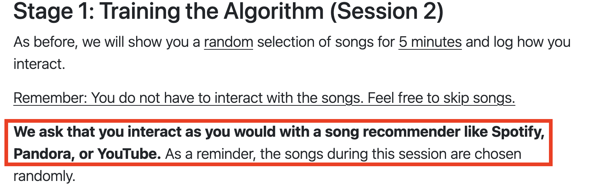This screenshot has height=185, width=598.
Task: Click the word "interact." on its own line
Action: click(39, 64)
